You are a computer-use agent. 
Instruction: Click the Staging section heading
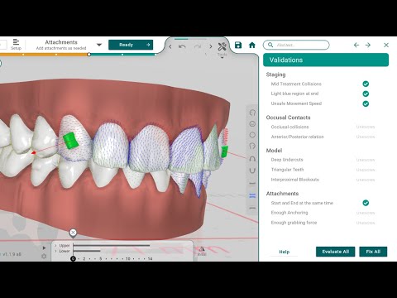tap(275, 74)
